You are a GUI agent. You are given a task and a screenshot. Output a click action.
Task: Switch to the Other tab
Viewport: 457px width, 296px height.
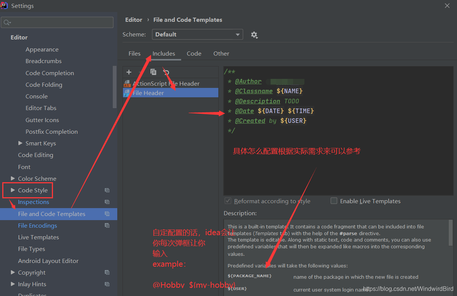221,54
